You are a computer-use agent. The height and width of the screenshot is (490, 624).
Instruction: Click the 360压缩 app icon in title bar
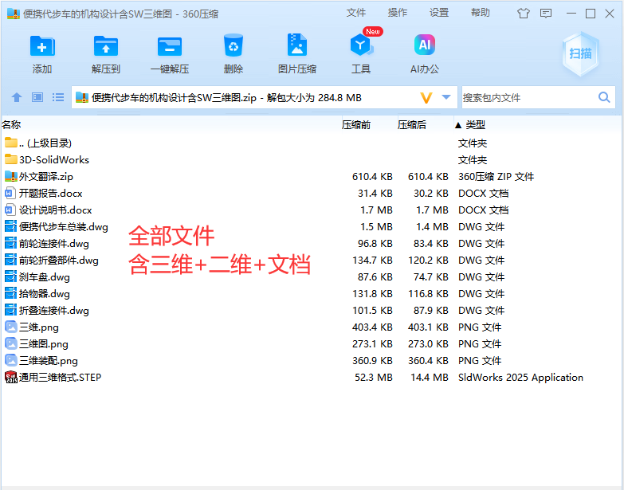click(14, 14)
